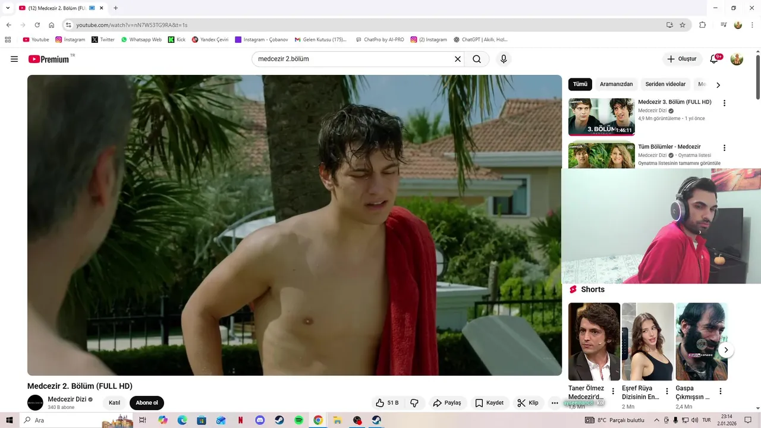Open Youtube bookmark
This screenshot has width=761, height=428.
tap(36, 40)
